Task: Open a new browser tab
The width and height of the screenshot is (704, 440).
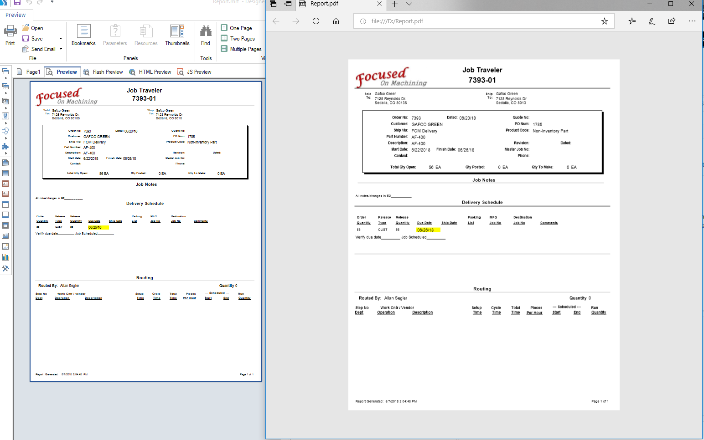Action: [394, 4]
